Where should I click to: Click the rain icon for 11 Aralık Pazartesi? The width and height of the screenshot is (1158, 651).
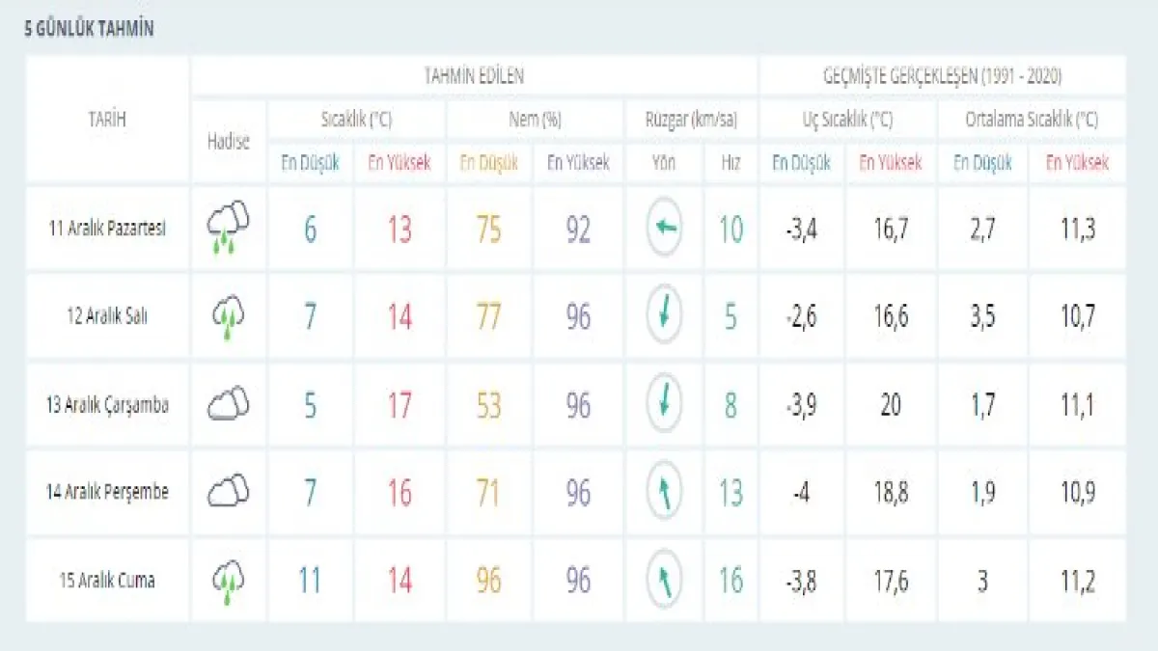coord(228,229)
